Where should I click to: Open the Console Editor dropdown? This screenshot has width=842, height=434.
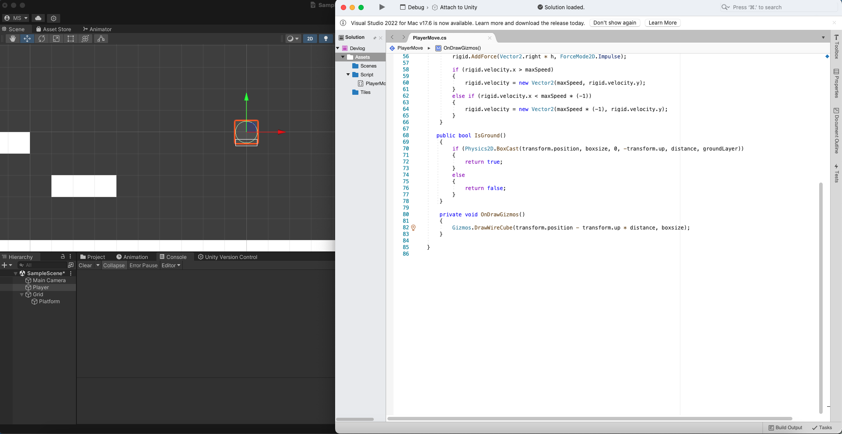coord(171,265)
